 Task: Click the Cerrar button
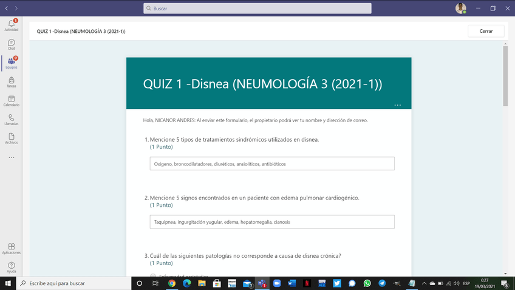point(486,31)
